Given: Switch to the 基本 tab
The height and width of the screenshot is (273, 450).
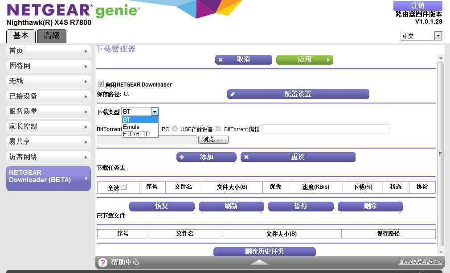Looking at the screenshot, I should point(21,36).
